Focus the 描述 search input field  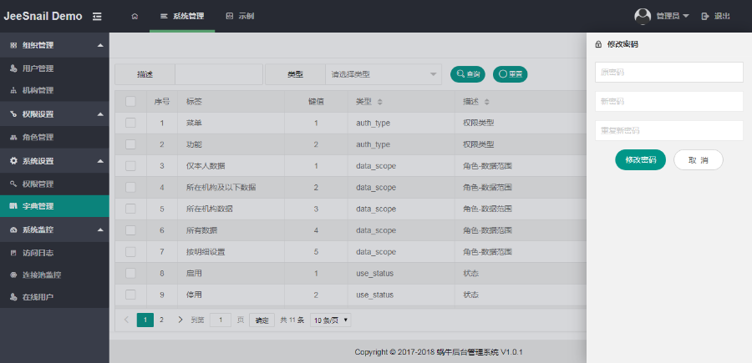click(219, 74)
